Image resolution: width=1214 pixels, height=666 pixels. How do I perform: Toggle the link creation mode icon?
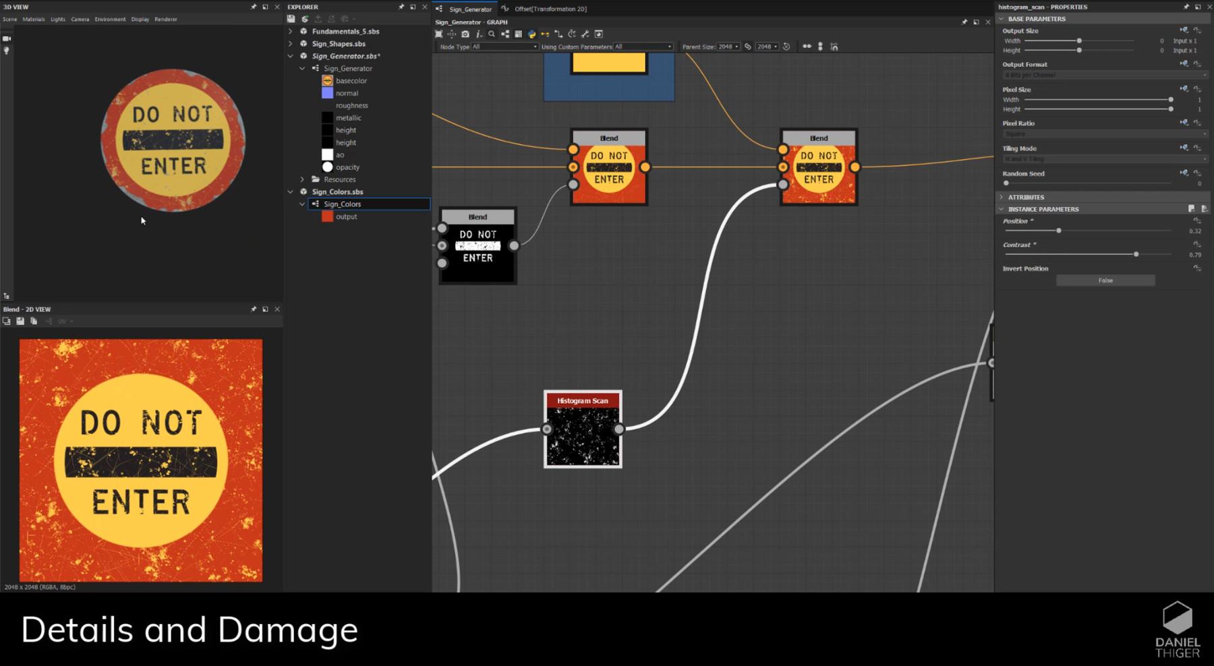pos(544,34)
